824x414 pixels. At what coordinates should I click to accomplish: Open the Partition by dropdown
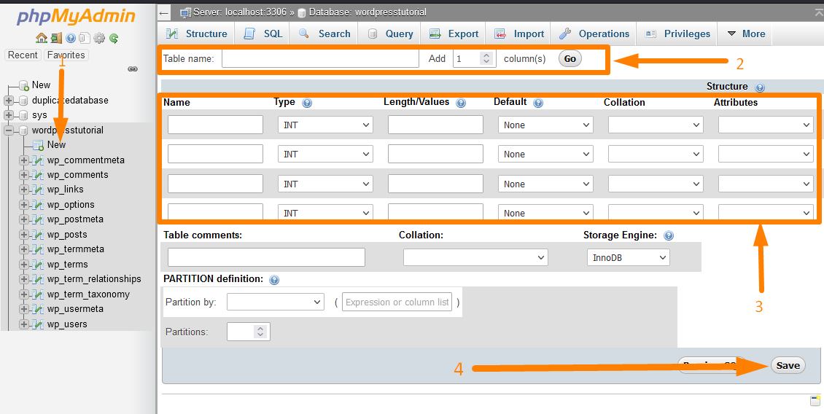tap(276, 302)
